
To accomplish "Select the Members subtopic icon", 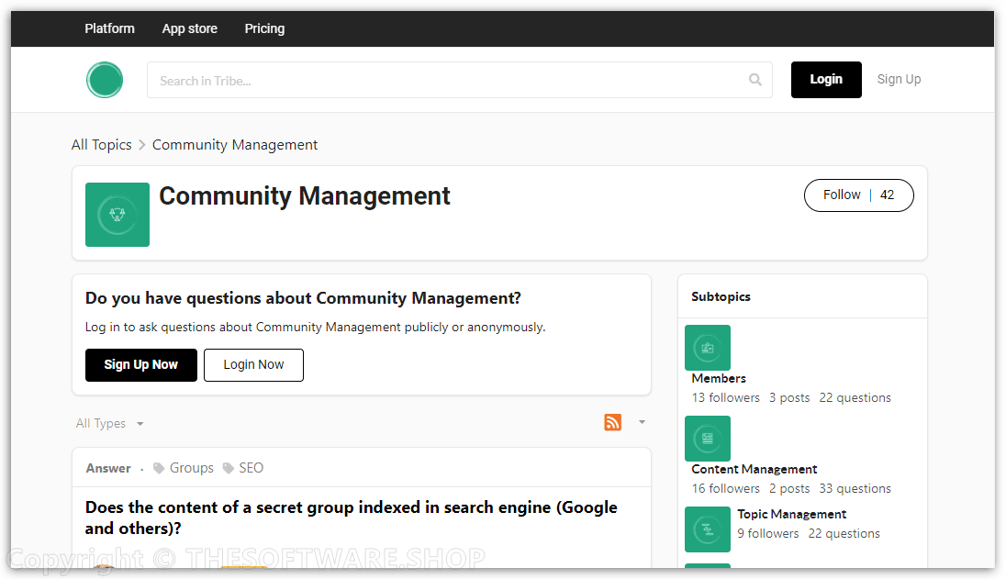I will [x=708, y=348].
